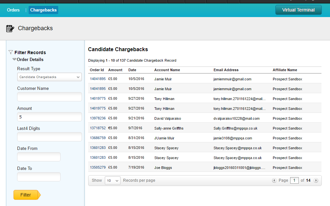
Task: Focus the Last4 Digits field
Action: click(49, 137)
